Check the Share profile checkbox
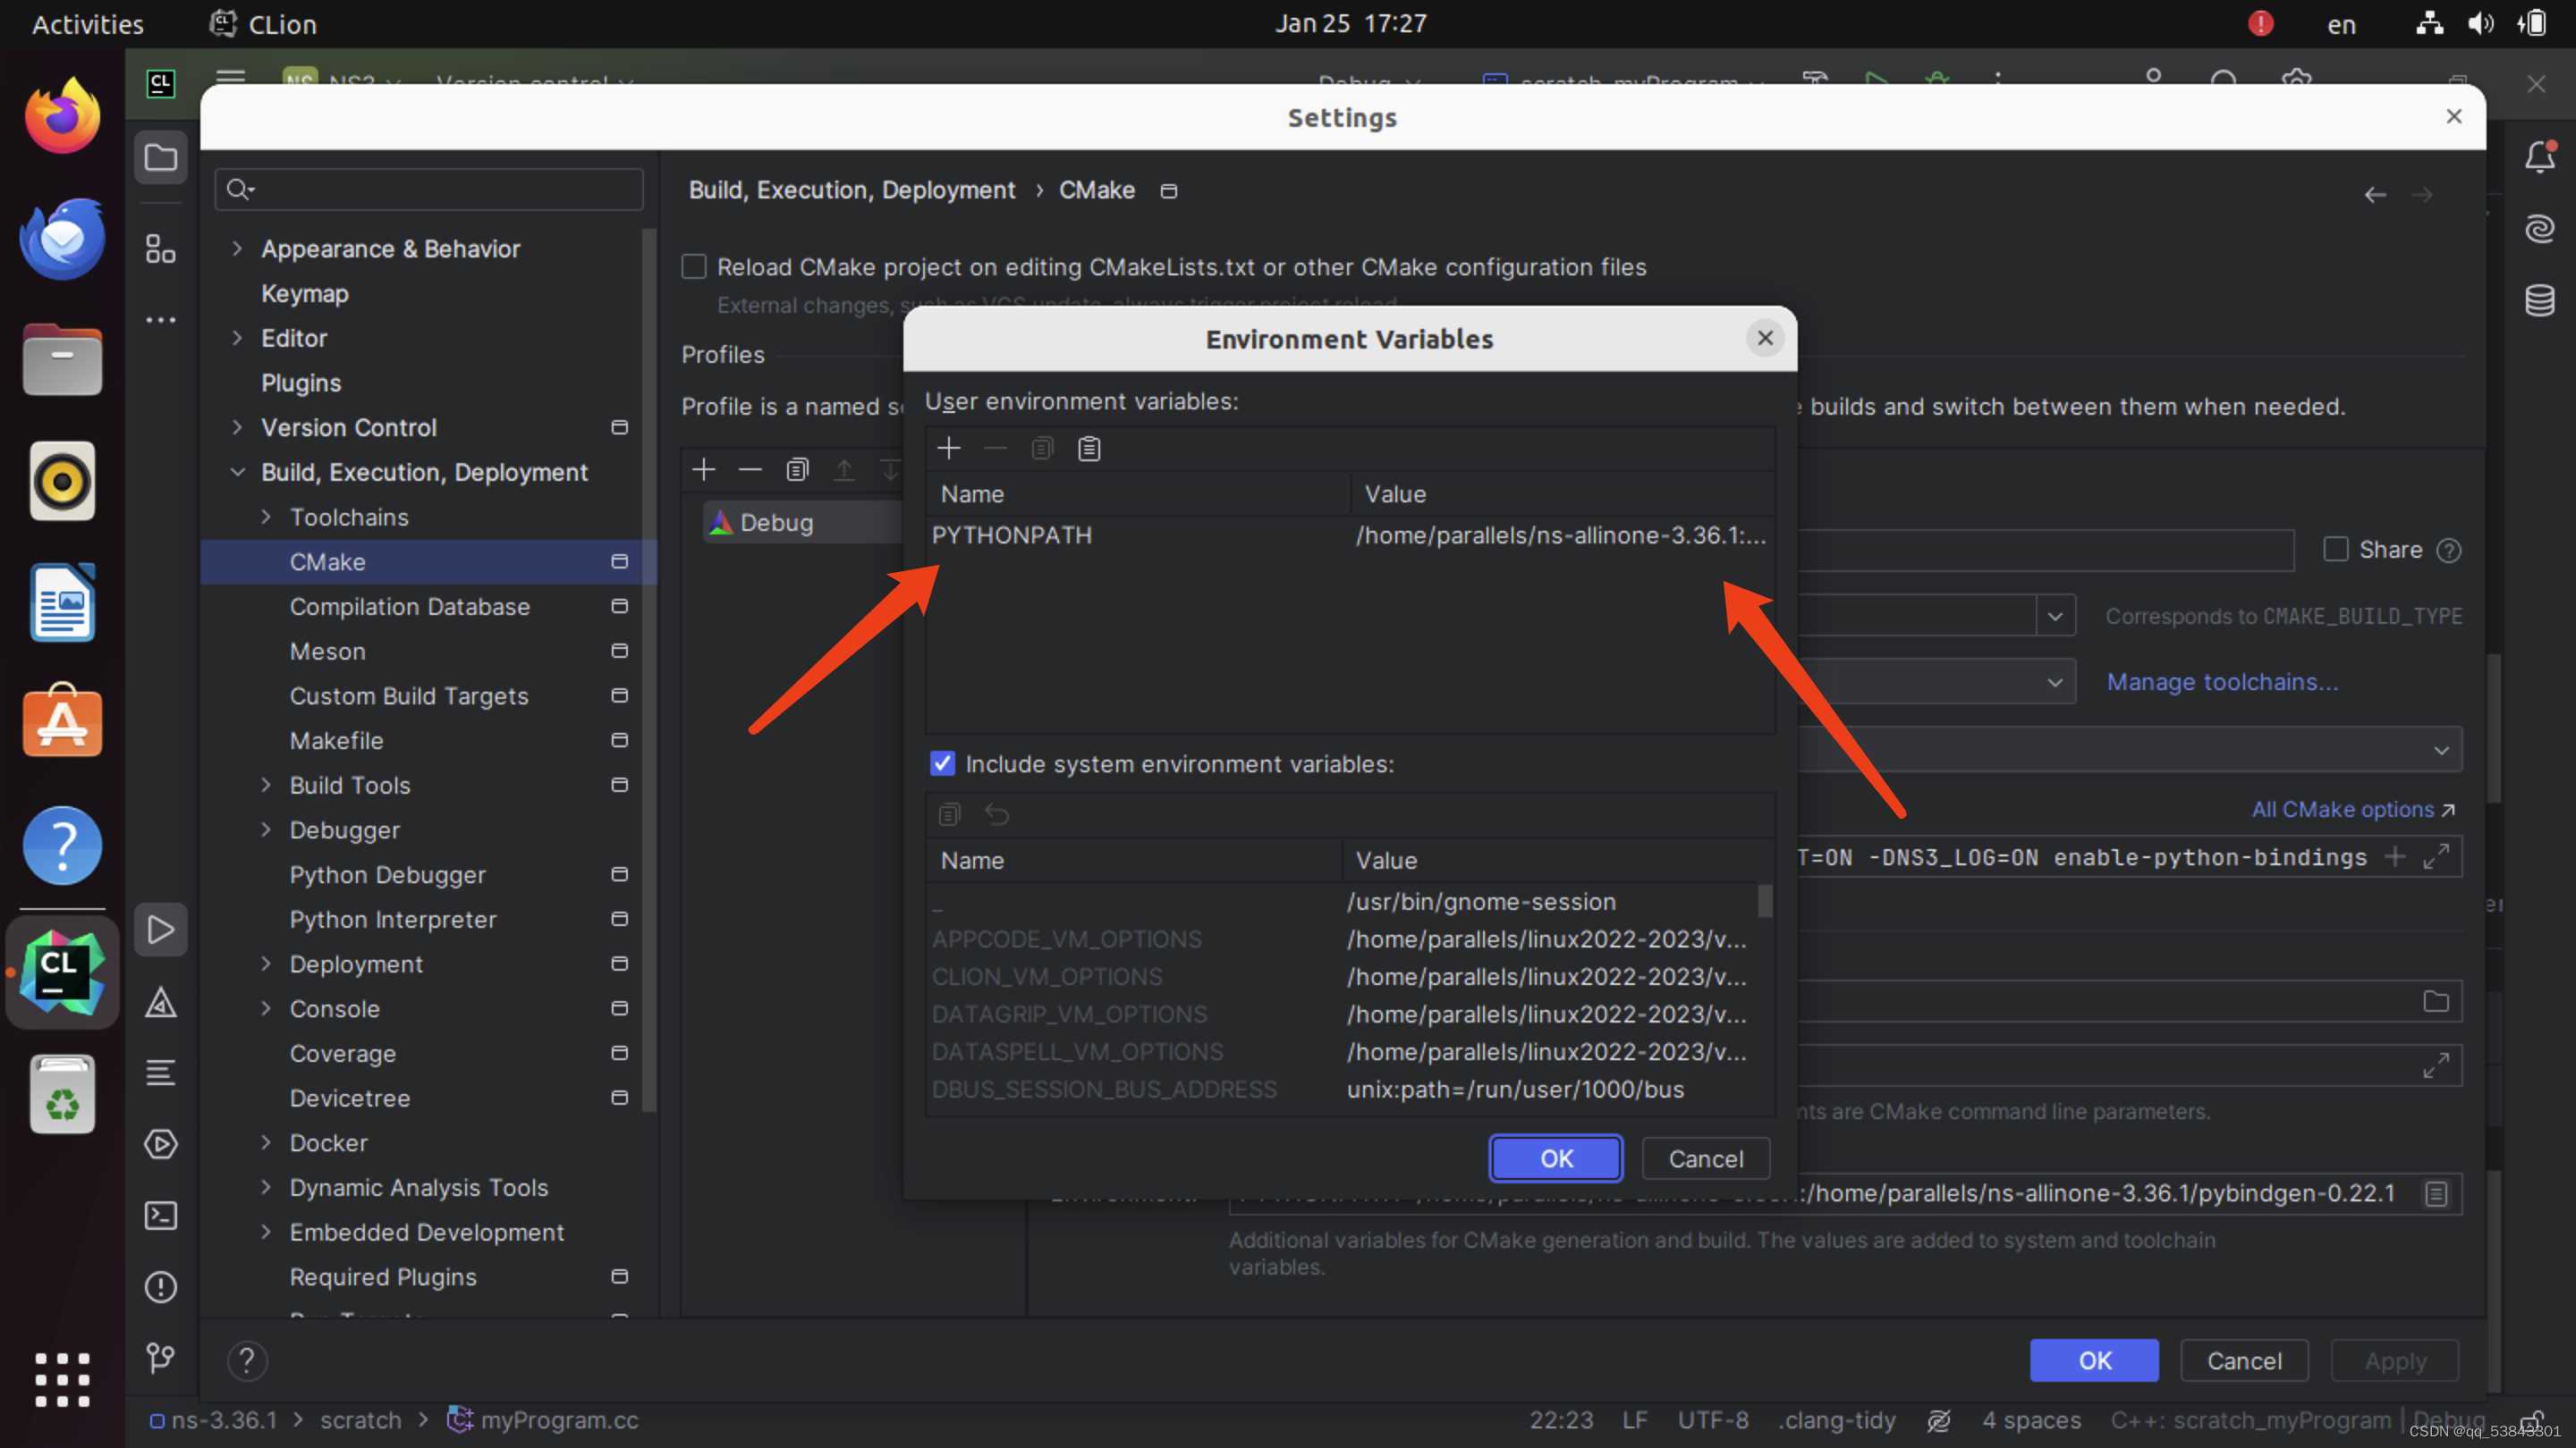Viewport: 2576px width, 1448px height. click(2335, 550)
